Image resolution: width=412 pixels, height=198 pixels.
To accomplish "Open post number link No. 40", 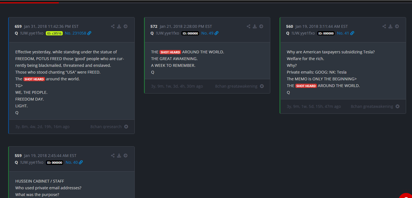I will coord(71,162).
